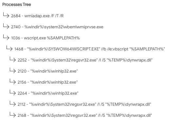
Task: Select winhlp32.exe entry with PID 2264
Action: pos(48,93)
